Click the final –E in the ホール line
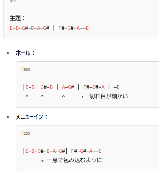Image resolution: width=159 pixels, height=171 pixels. [x=116, y=87]
